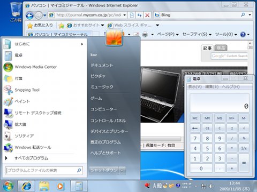Click the calculator equals button
Screen dimensions: 257x192
(x=244, y=163)
